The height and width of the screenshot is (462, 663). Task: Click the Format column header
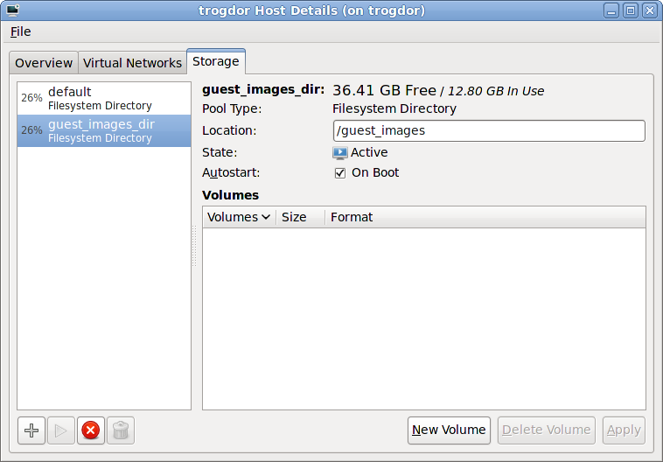352,217
